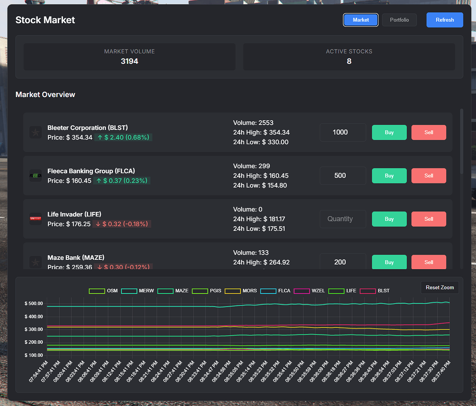The image size is (476, 406).
Task: Buy Bleeter Corporation shares
Action: click(x=389, y=132)
